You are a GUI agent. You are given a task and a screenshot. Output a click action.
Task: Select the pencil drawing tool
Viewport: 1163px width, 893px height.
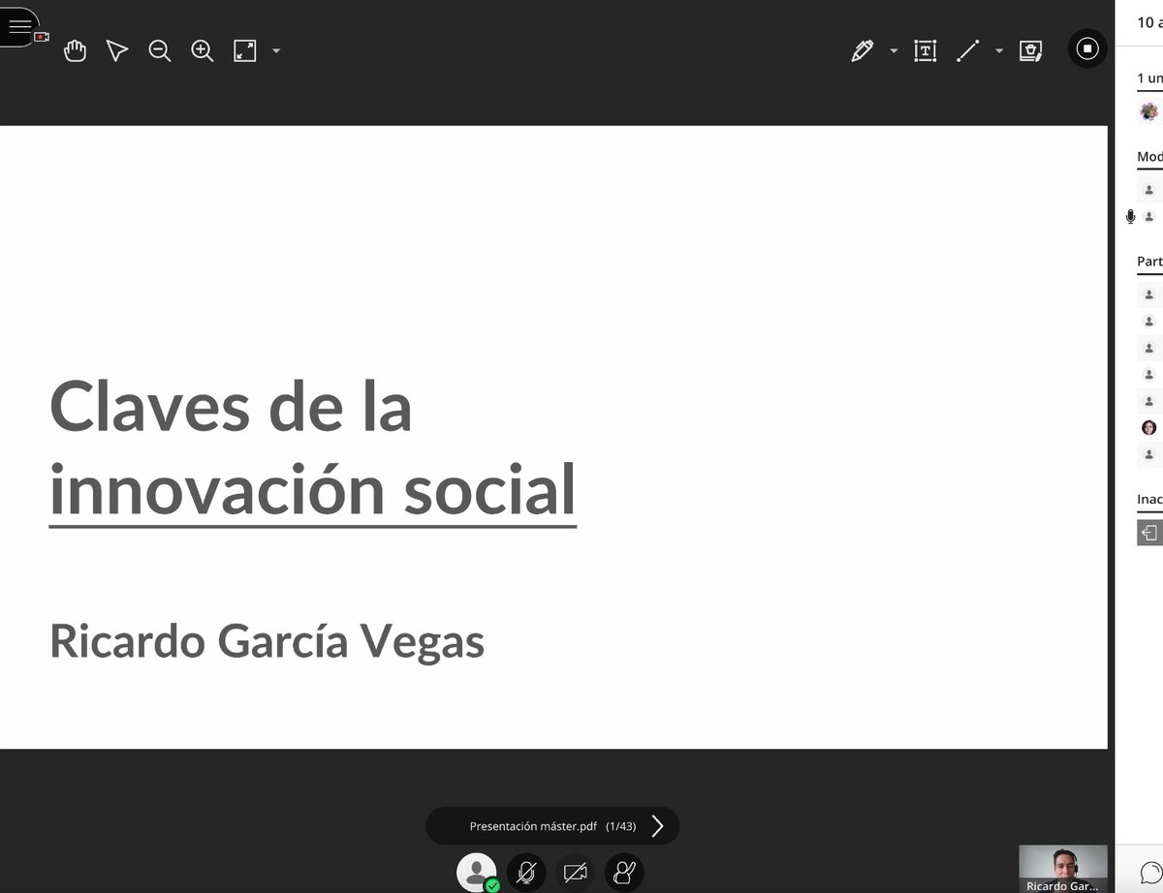862,51
